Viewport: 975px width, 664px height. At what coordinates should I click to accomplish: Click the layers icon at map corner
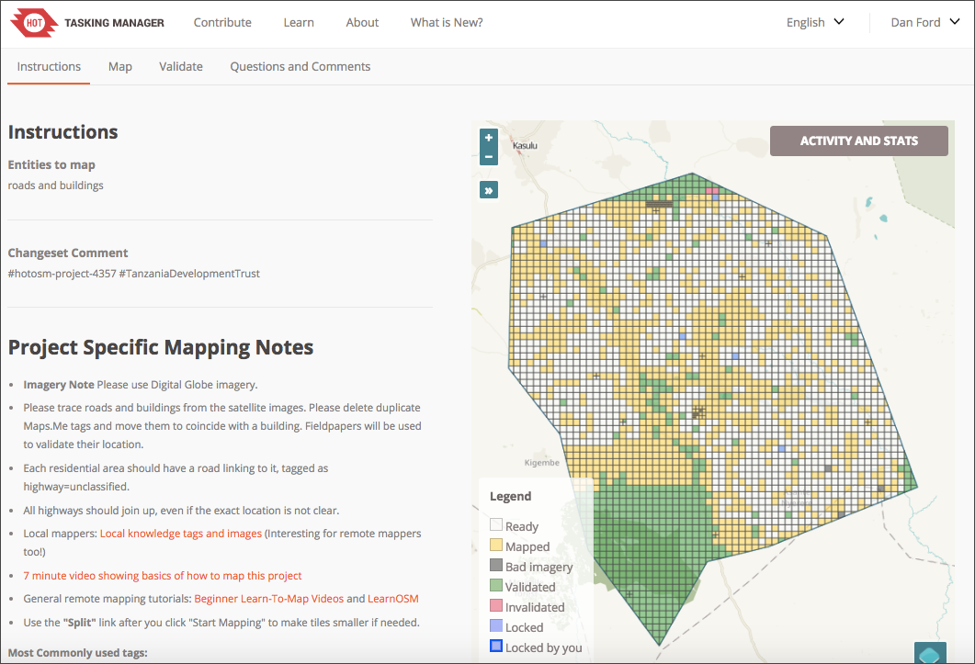pos(930,653)
